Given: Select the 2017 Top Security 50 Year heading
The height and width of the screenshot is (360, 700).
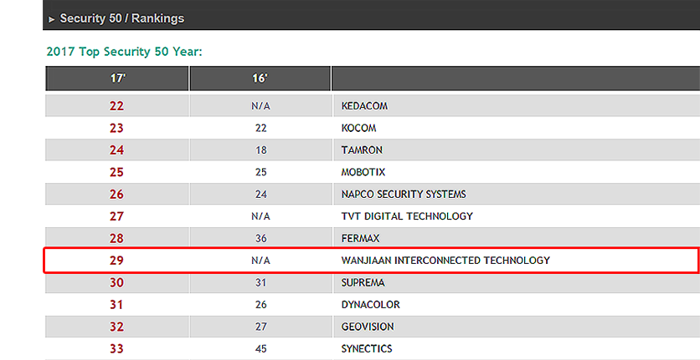Looking at the screenshot, I should (124, 51).
